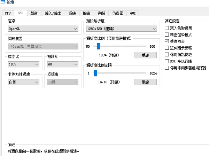
Task: Enable the 停用非同步著色編譯器 checkbox
Action: click(167, 68)
